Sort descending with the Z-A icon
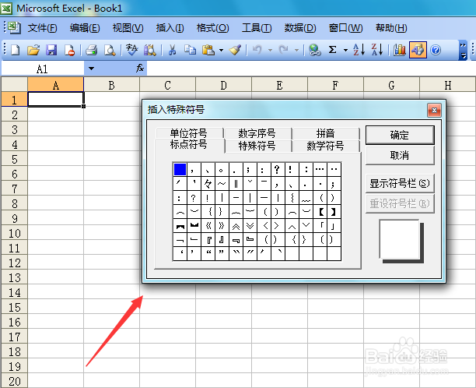Image resolution: width=476 pixels, height=388 pixels. [377, 50]
